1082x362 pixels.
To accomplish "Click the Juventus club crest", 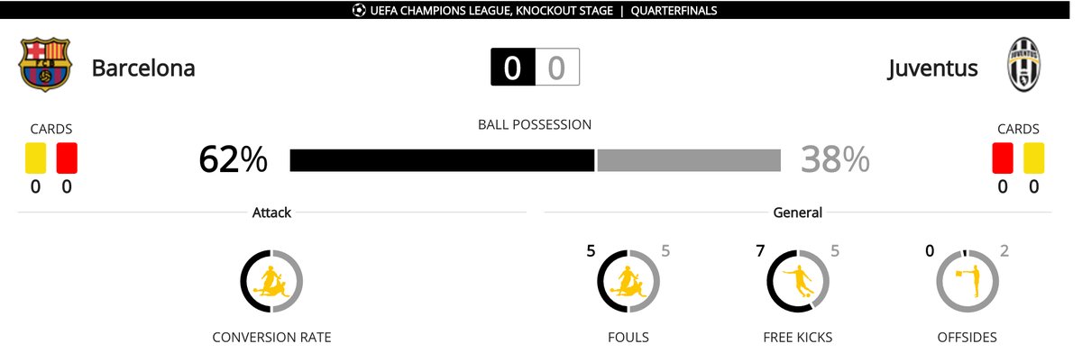I will (x=1025, y=65).
